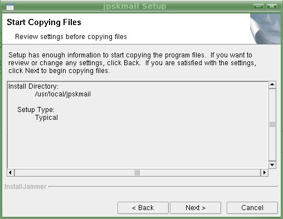Click the Install Directory label
The width and height of the screenshot is (283, 219).
pos(33,86)
